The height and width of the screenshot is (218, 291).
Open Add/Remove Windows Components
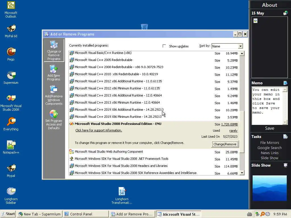tap(54, 95)
